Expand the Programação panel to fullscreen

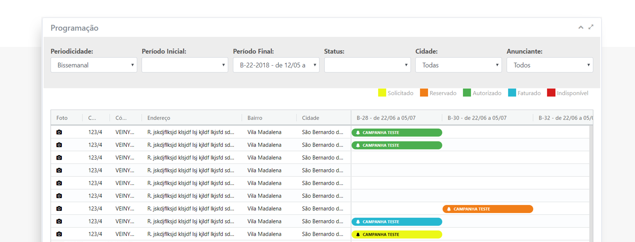point(591,27)
